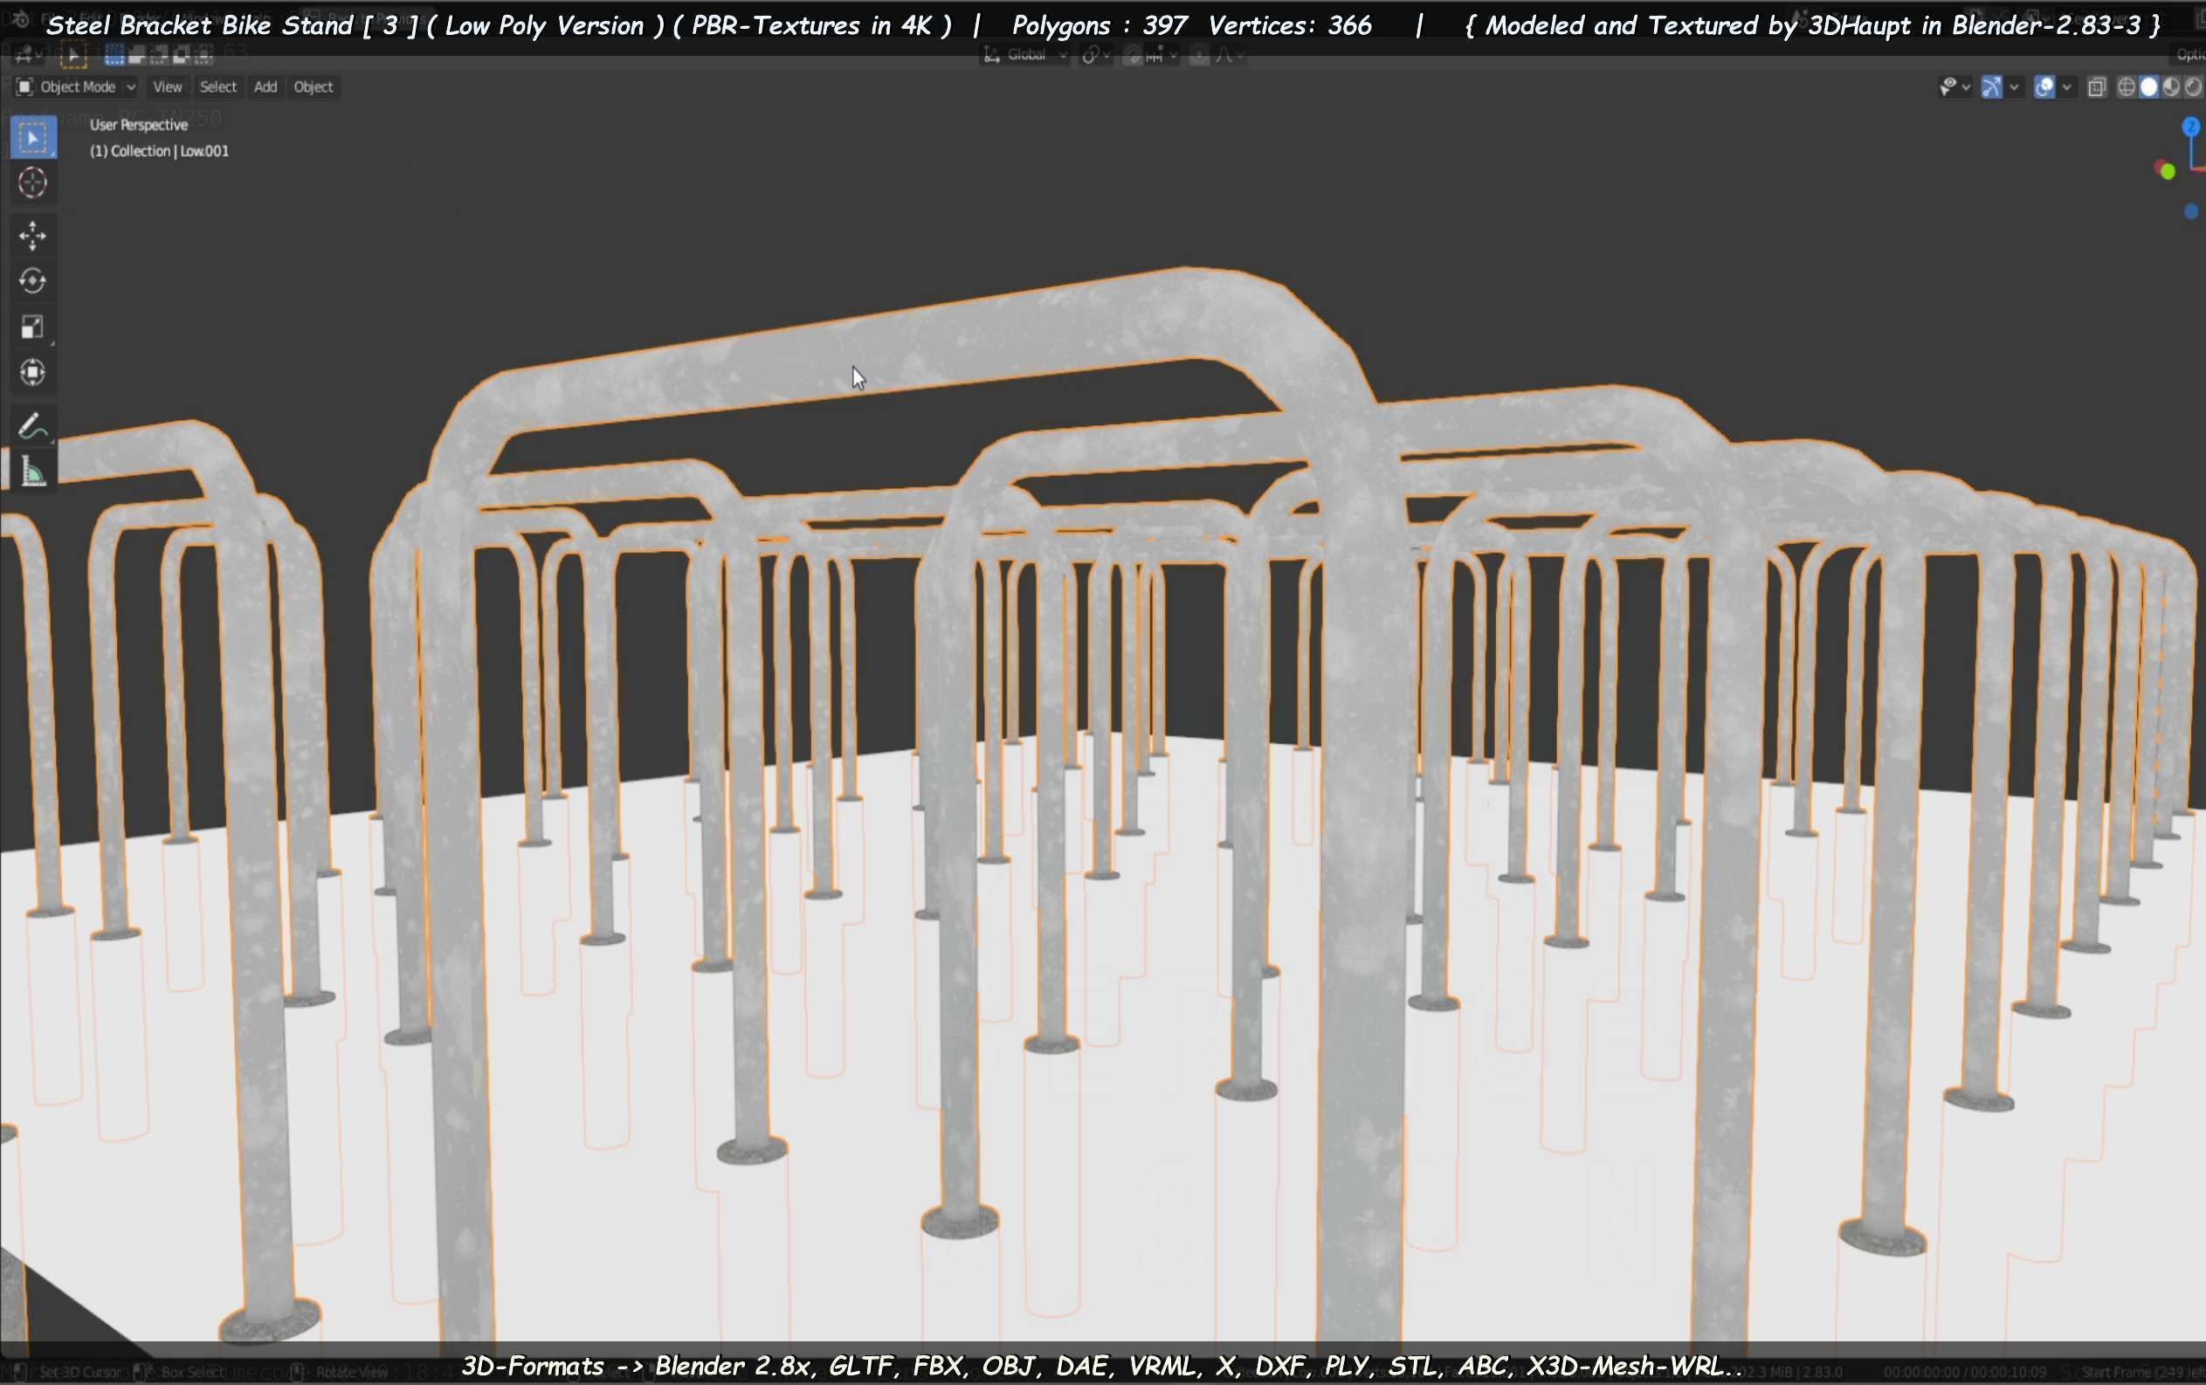Set selection mode to New
Image resolution: width=2206 pixels, height=1385 pixels.
click(114, 56)
